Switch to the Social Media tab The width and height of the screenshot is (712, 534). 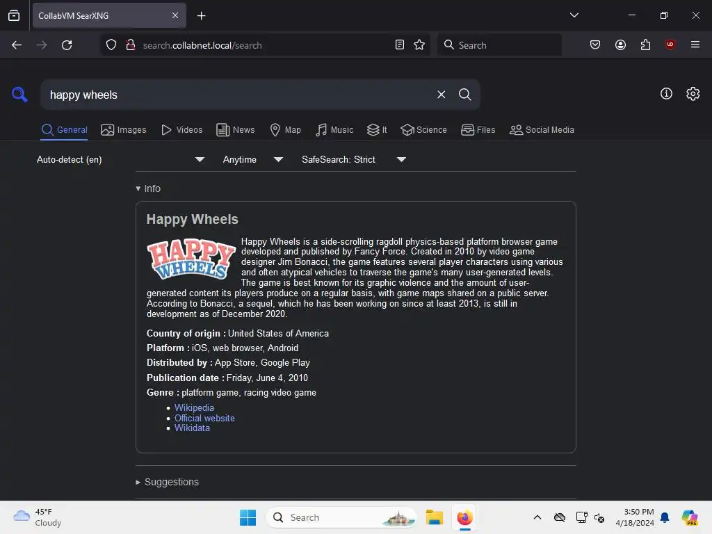542,130
